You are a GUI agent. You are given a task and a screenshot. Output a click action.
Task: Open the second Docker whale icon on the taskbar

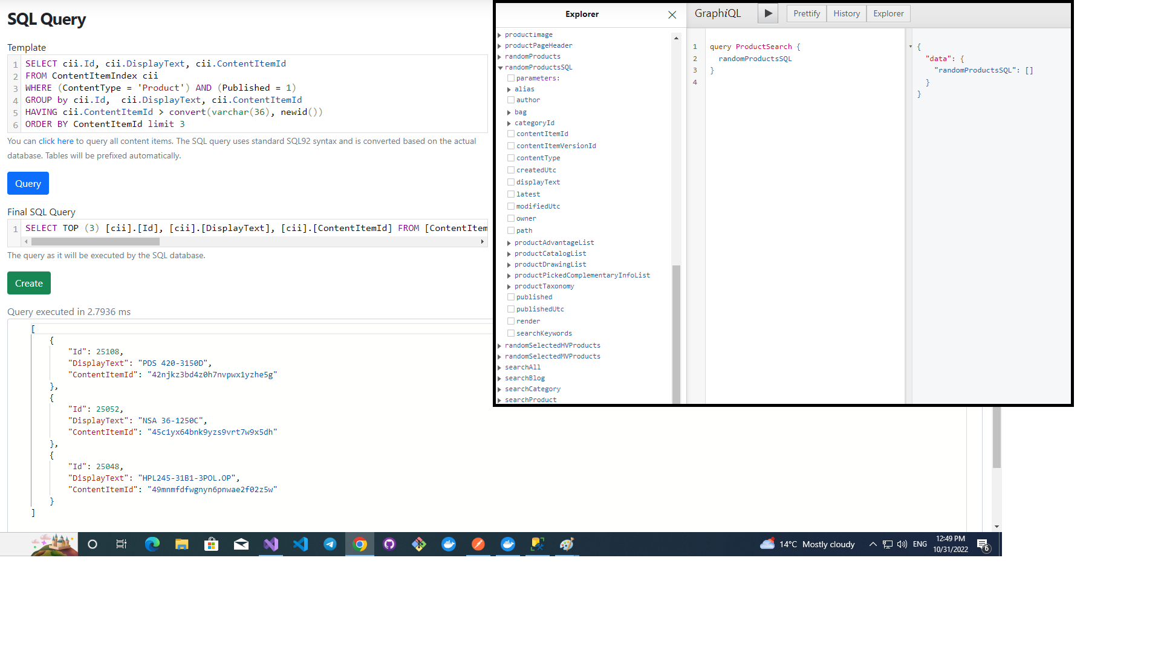pos(508,544)
